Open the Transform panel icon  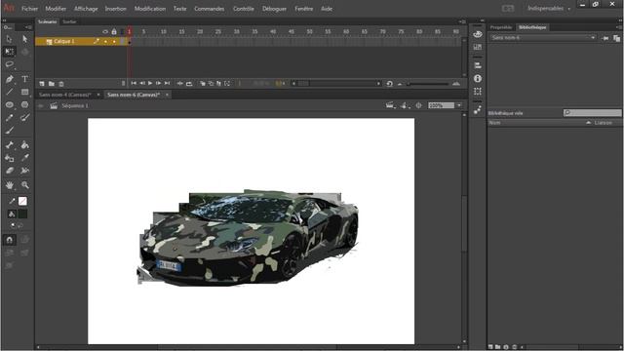click(478, 91)
